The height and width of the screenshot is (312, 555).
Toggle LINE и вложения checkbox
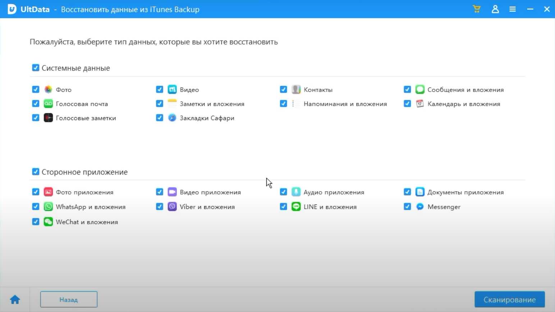point(284,207)
